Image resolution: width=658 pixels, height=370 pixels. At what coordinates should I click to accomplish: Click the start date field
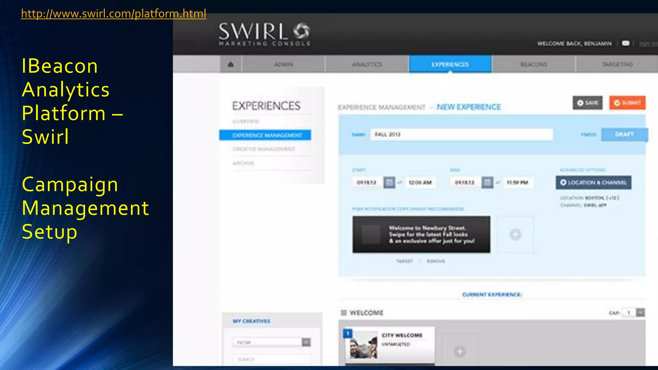click(367, 182)
